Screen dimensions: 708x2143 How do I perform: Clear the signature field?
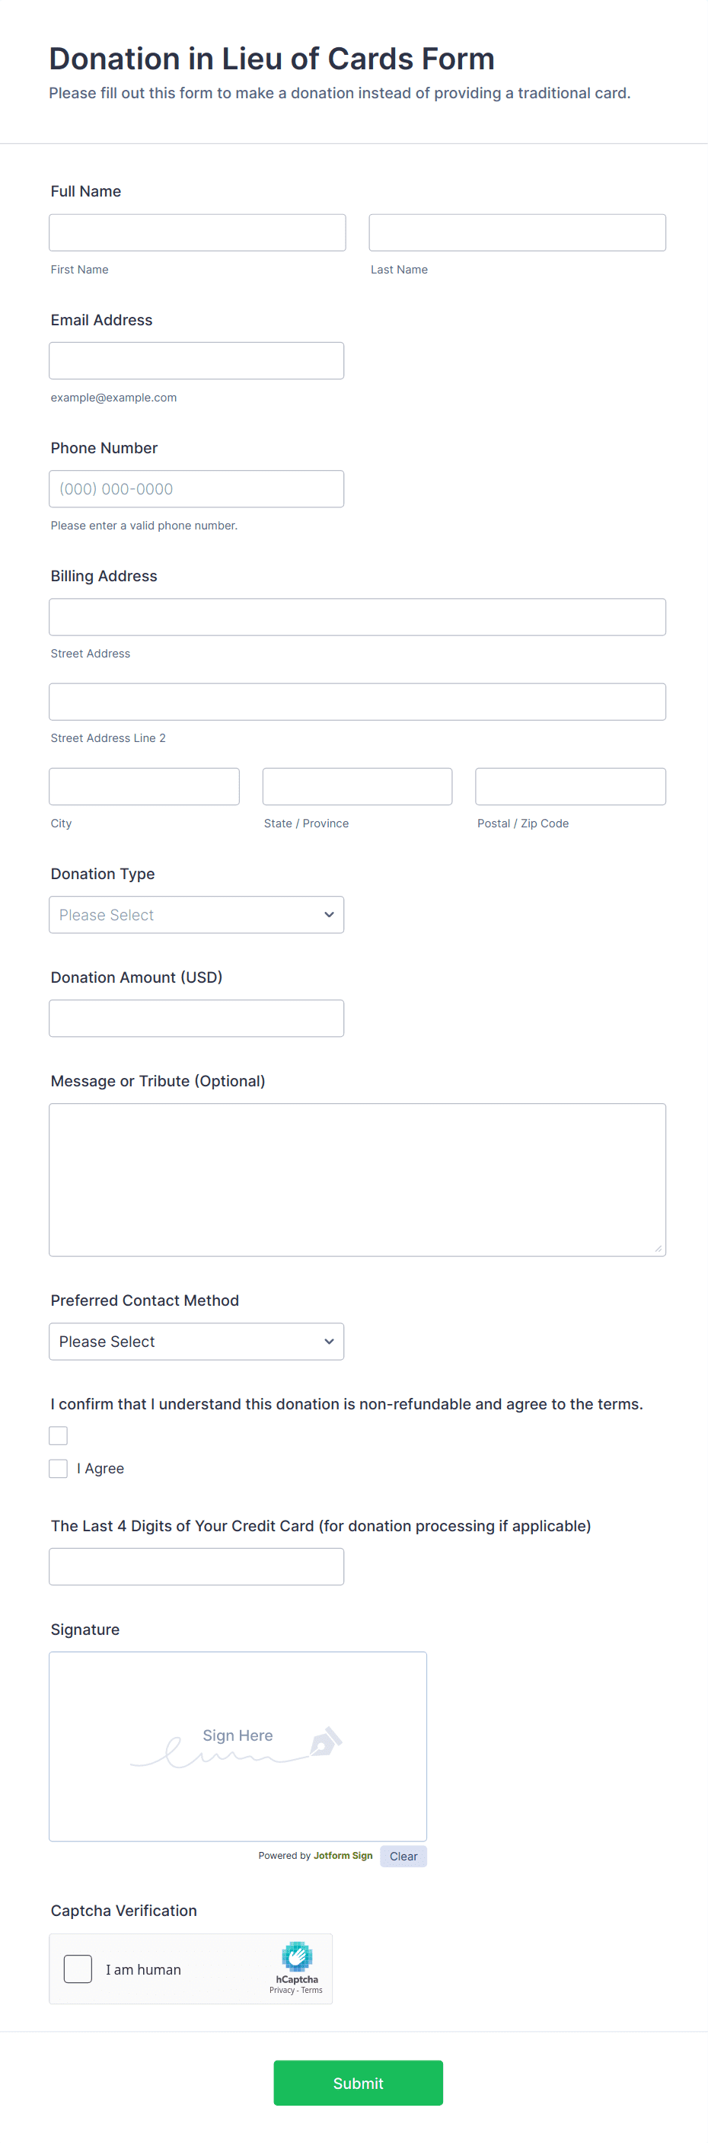[x=403, y=1856]
